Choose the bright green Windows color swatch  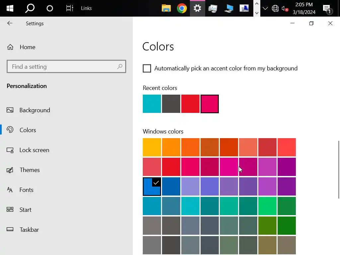pyautogui.click(x=267, y=206)
